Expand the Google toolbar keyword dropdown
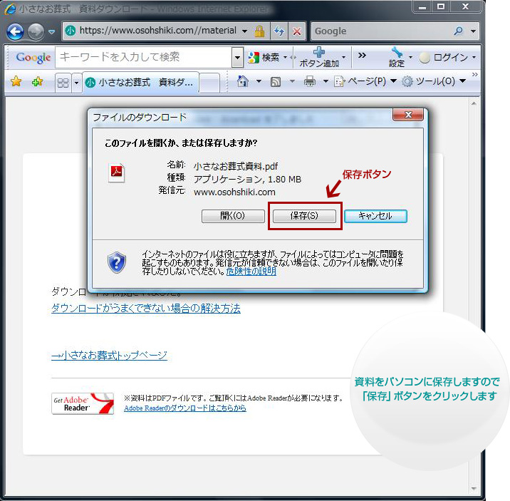 click(237, 58)
